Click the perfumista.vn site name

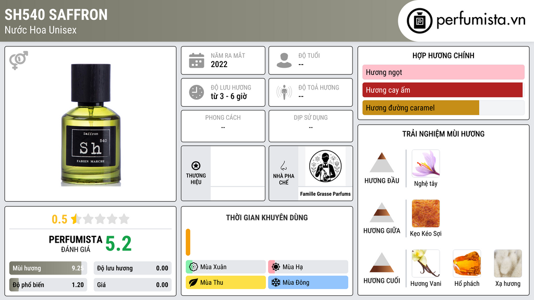pos(481,20)
